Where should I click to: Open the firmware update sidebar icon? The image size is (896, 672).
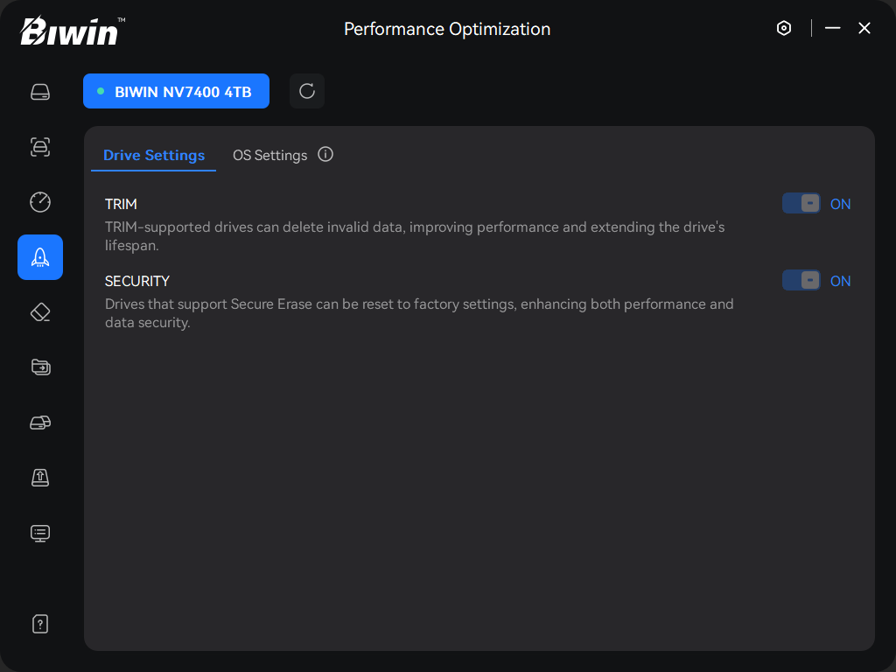coord(40,477)
